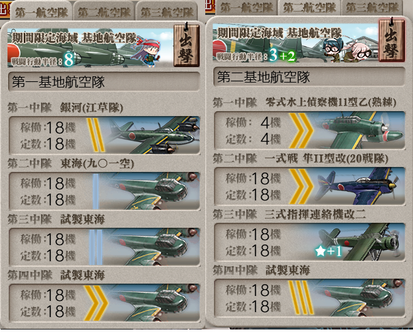
Task: Toggle the 出撃 wooden tag on second air base
Action: [x=392, y=40]
